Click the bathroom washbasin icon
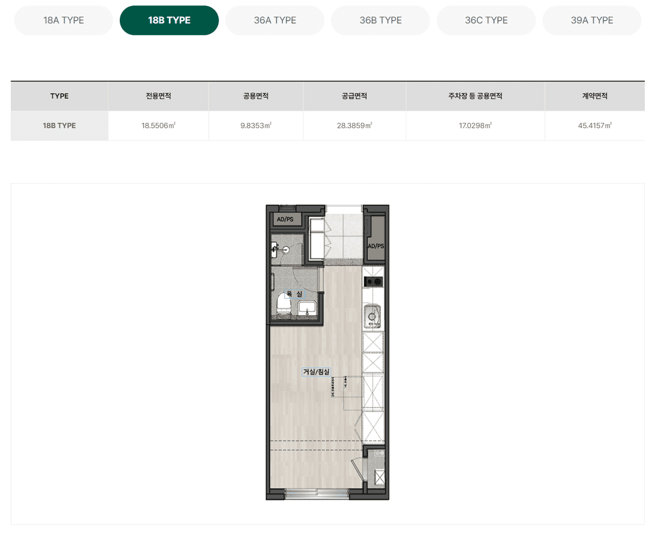 307,308
